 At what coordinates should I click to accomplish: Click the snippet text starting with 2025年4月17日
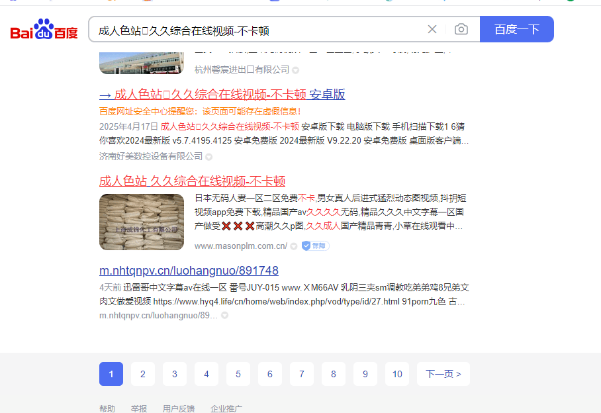pos(284,134)
